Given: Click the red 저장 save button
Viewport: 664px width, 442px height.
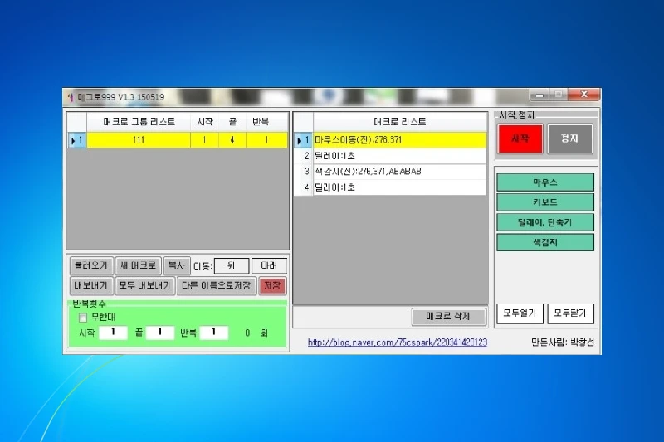Looking at the screenshot, I should (x=272, y=285).
